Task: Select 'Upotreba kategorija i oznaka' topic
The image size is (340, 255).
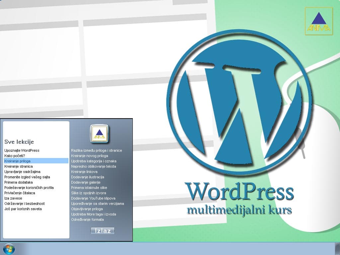Action: point(94,161)
